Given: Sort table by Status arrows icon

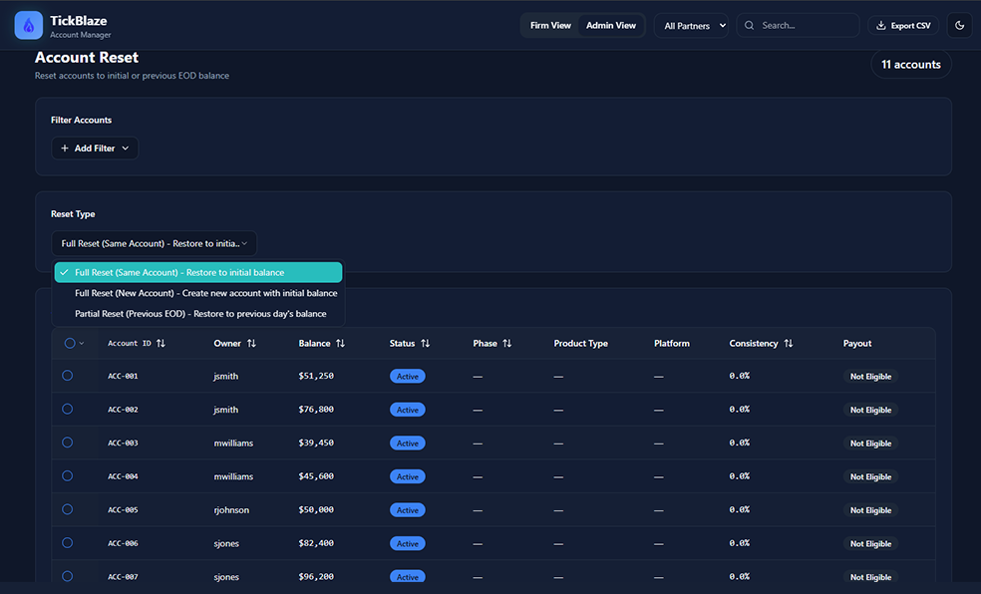Looking at the screenshot, I should tap(426, 344).
